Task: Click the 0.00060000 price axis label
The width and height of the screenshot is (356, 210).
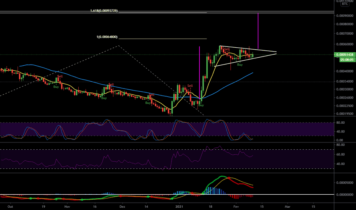Action: pyautogui.click(x=345, y=44)
